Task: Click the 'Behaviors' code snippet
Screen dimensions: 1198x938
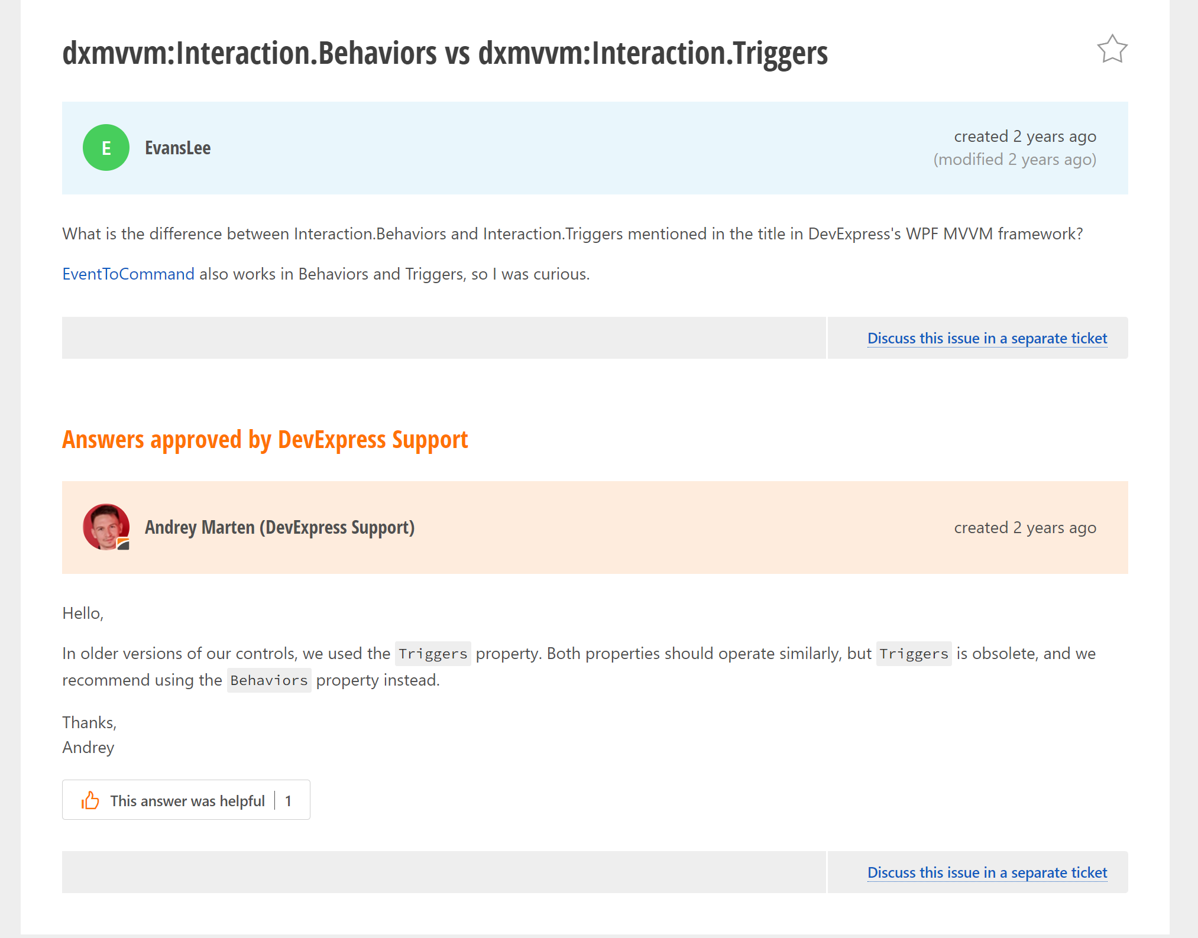Action: (x=269, y=680)
